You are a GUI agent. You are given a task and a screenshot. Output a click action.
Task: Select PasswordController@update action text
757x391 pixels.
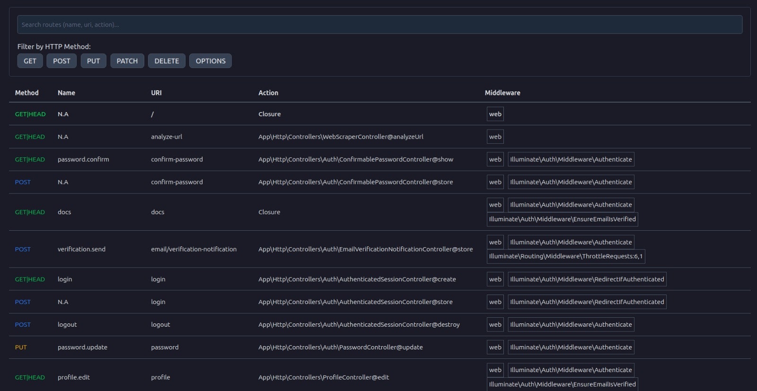[x=341, y=348]
